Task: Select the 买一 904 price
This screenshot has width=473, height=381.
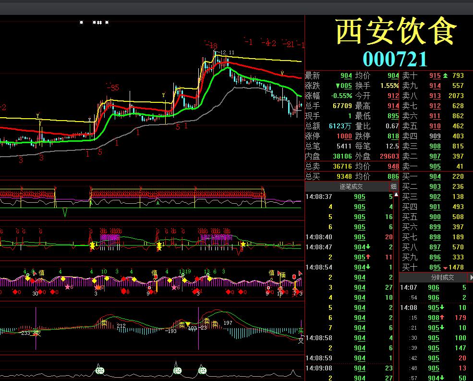Action: [x=435, y=176]
